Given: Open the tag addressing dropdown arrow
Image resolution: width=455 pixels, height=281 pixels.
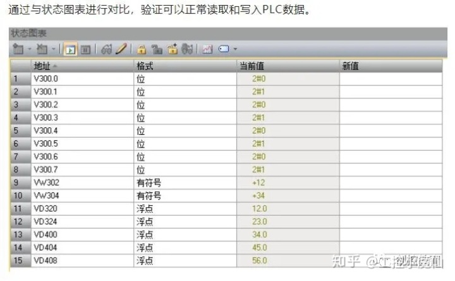Looking at the screenshot, I should 235,49.
